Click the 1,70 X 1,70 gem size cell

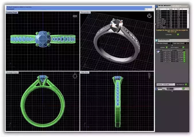click(x=167, y=59)
